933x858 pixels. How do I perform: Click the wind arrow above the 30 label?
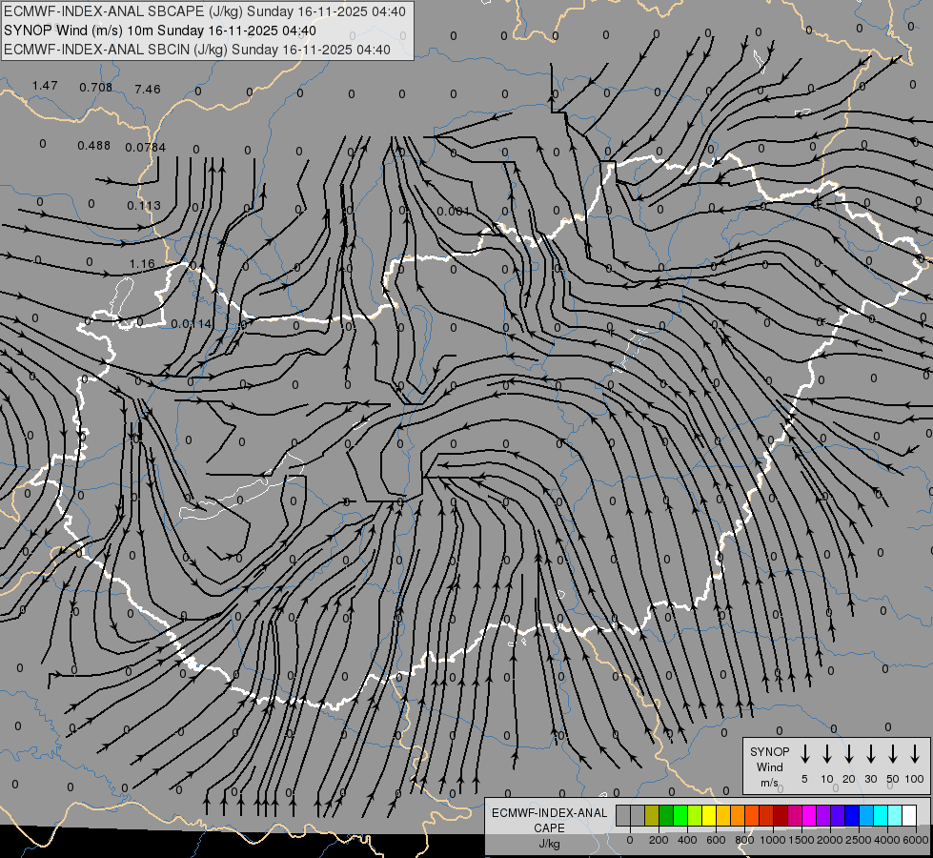pyautogui.click(x=870, y=754)
